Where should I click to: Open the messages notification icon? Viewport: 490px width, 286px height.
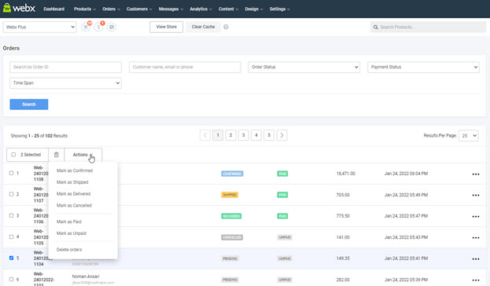[x=112, y=27]
